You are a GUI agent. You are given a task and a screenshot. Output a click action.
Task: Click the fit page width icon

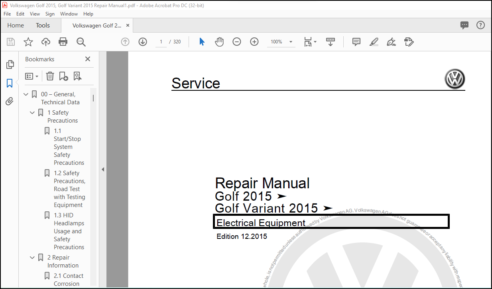308,42
